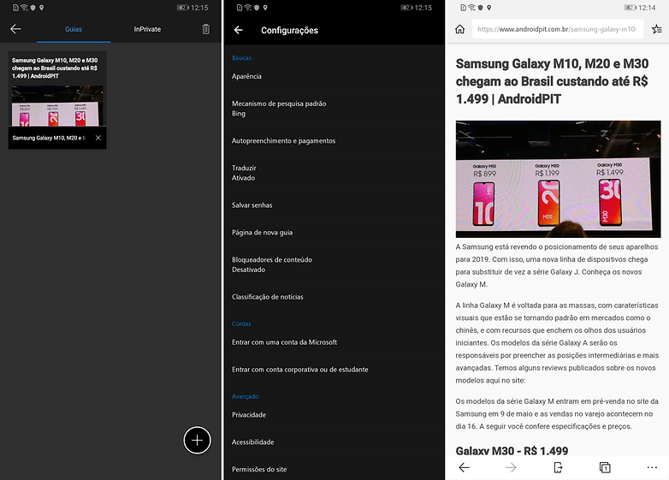Viewport: 669px width, 480px height.
Task: Navigate back with bottom bar arrow
Action: [465, 467]
